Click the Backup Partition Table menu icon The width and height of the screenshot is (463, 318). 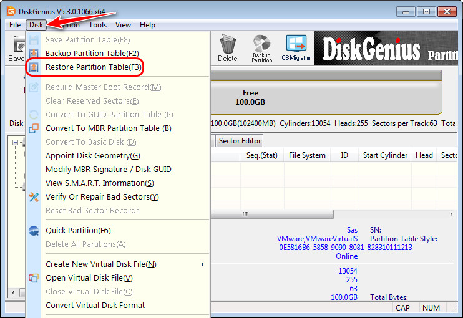(x=34, y=54)
